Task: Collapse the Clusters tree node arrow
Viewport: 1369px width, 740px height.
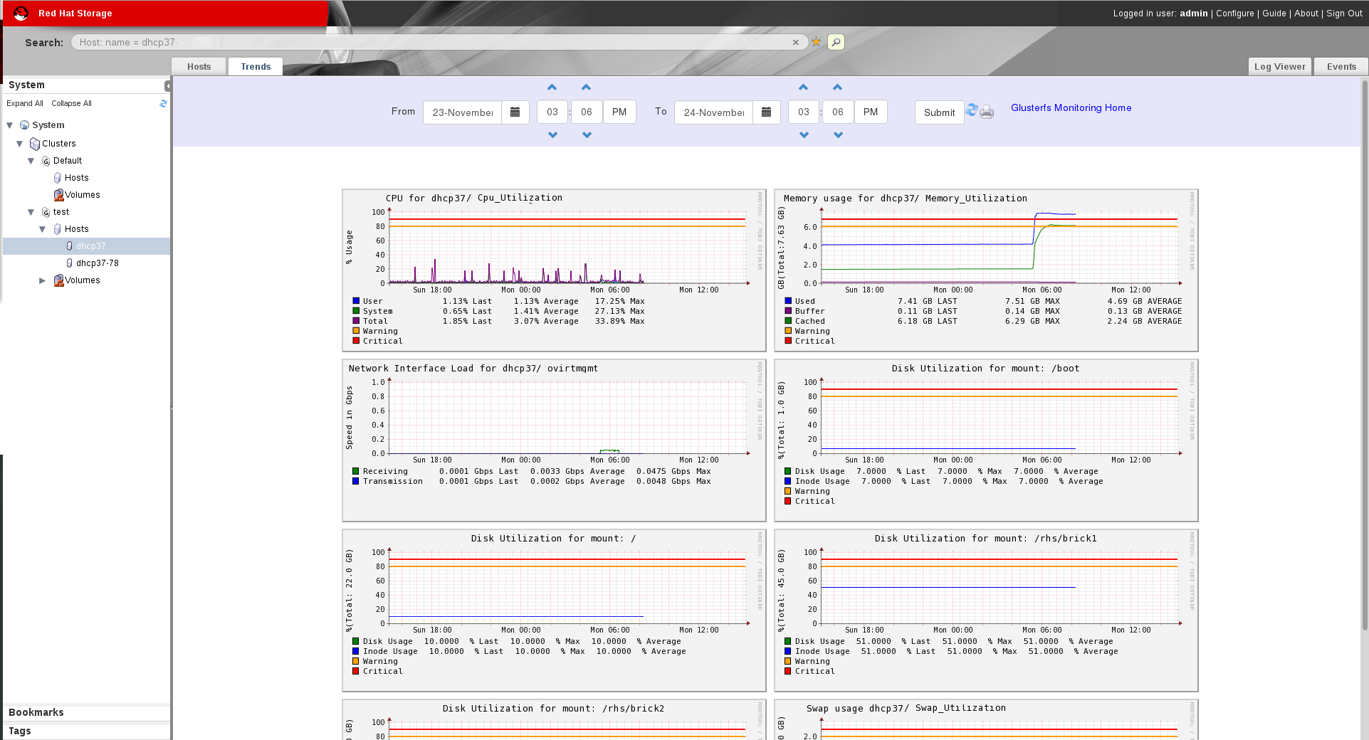Action: pos(20,144)
